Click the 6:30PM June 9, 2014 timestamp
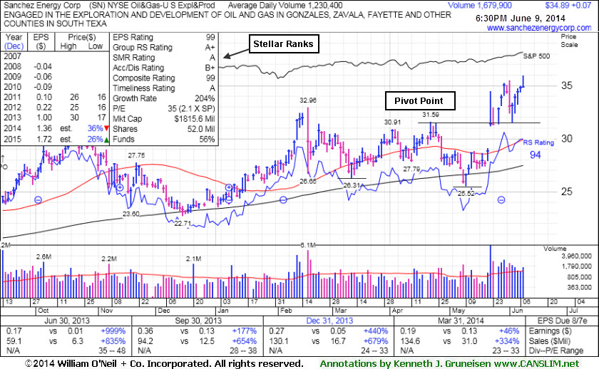 [x=521, y=18]
